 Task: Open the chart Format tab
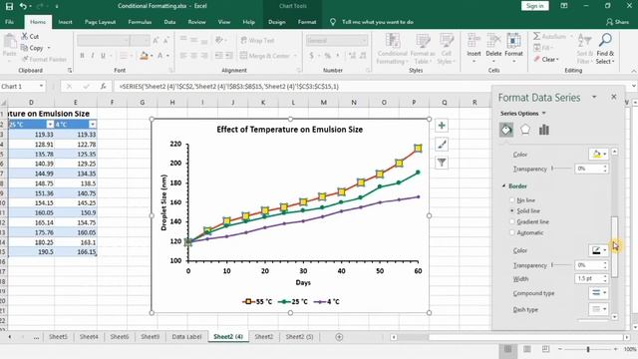pyautogui.click(x=307, y=22)
